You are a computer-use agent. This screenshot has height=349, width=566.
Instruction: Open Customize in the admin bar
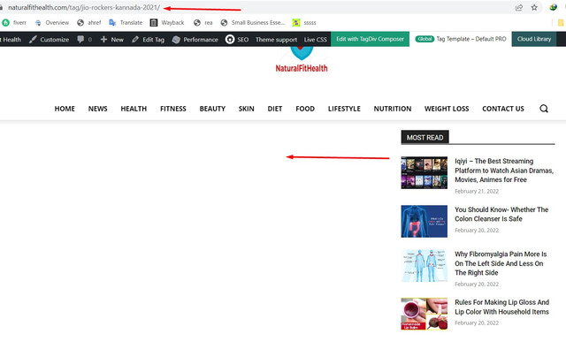[50, 39]
